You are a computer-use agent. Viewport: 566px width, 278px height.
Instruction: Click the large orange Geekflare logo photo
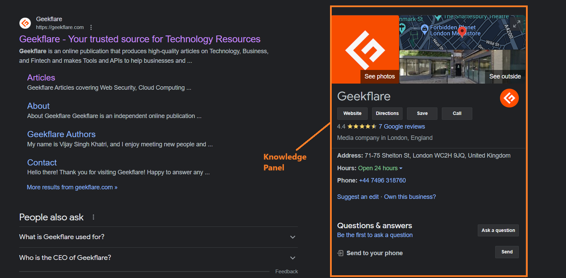[365, 49]
